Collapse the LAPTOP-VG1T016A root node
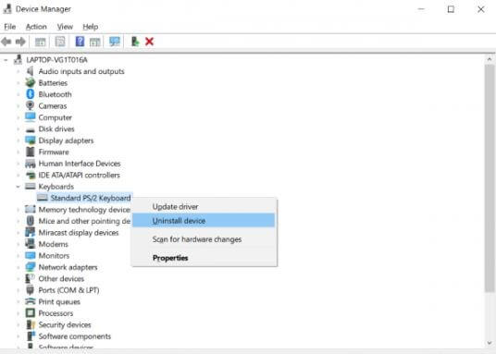496x354 pixels. (x=6, y=60)
